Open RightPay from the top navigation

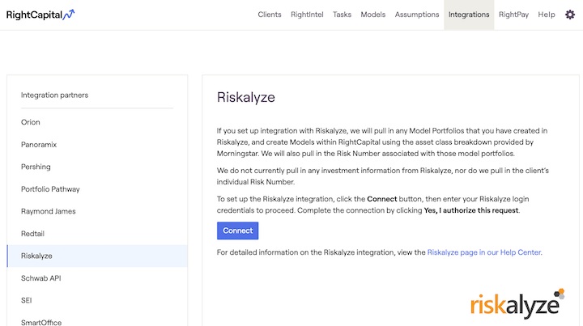coord(513,15)
